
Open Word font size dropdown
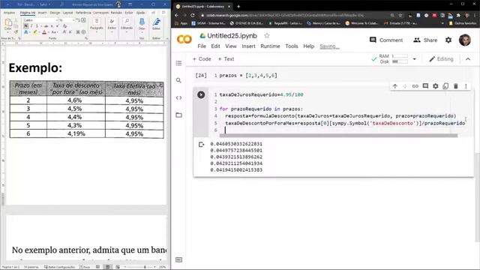(x=73, y=20)
